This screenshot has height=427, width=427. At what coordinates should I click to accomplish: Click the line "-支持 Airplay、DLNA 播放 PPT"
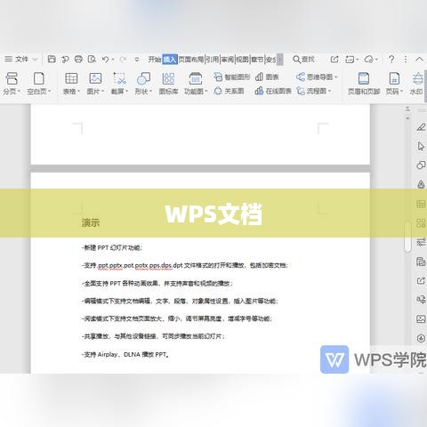(125, 354)
